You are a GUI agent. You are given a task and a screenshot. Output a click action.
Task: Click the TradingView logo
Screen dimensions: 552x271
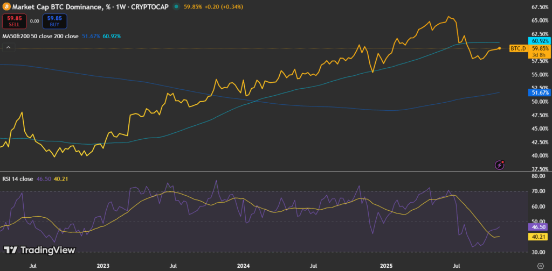coord(39,250)
